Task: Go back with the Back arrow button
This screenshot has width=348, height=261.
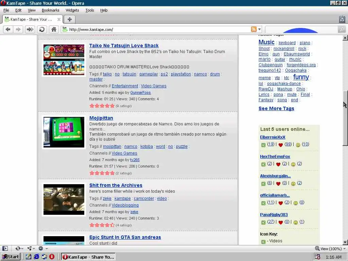Action: (x=8, y=29)
